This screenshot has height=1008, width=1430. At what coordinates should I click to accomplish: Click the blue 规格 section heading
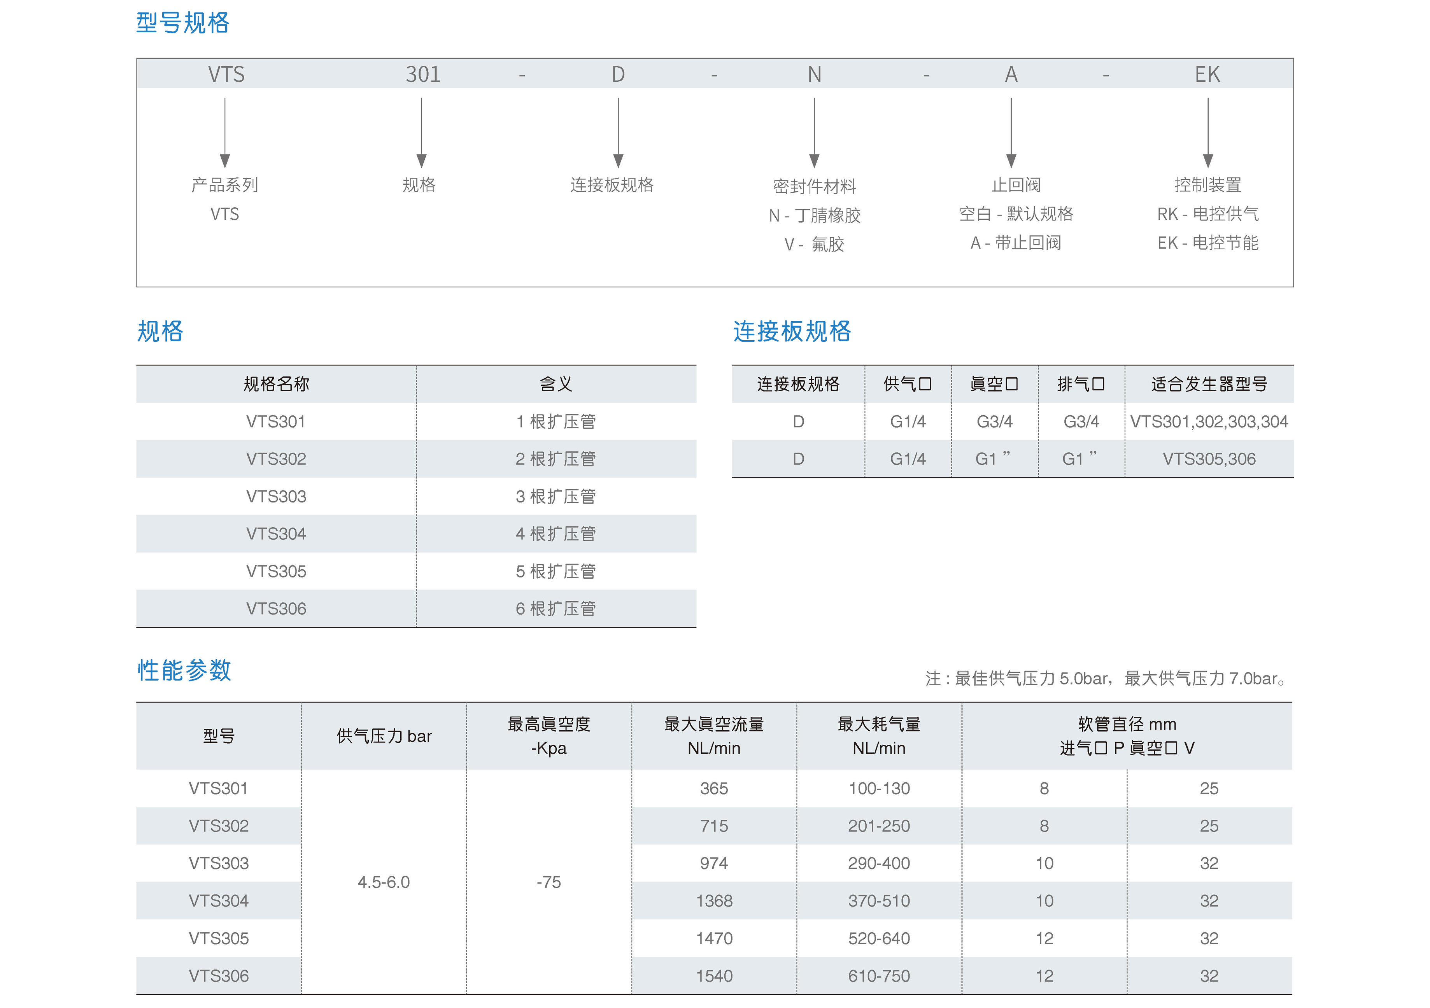coord(160,331)
